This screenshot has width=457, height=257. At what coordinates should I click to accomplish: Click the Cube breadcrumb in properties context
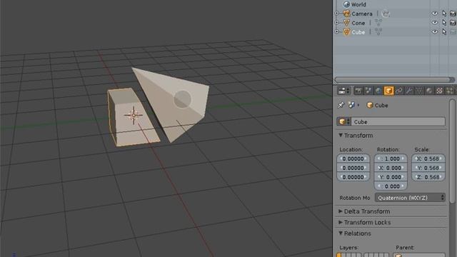(x=378, y=105)
